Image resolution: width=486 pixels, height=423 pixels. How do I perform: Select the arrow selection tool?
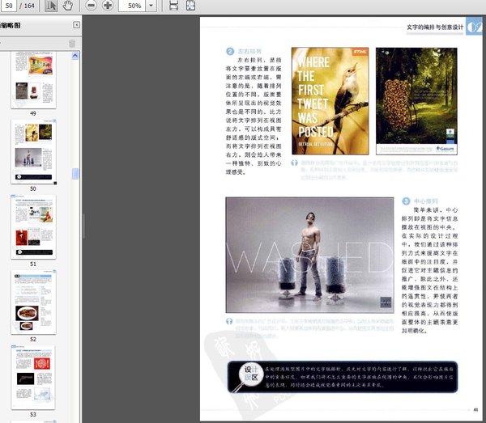(51, 6)
